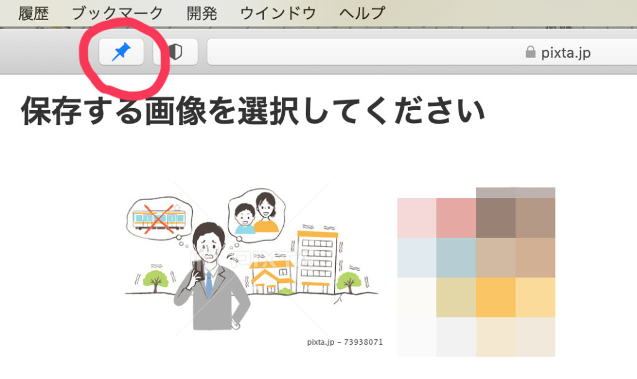Click the bright orange block in pixelated image

coord(495,297)
